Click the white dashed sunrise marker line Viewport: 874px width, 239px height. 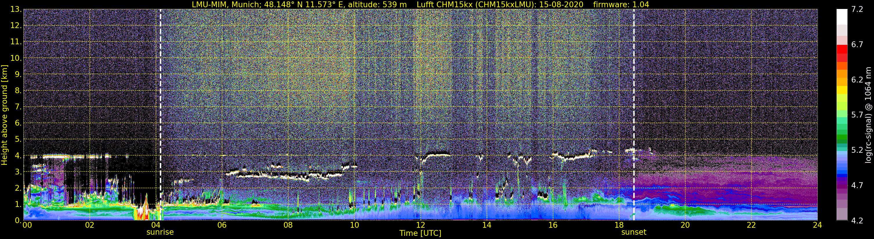pos(160,115)
